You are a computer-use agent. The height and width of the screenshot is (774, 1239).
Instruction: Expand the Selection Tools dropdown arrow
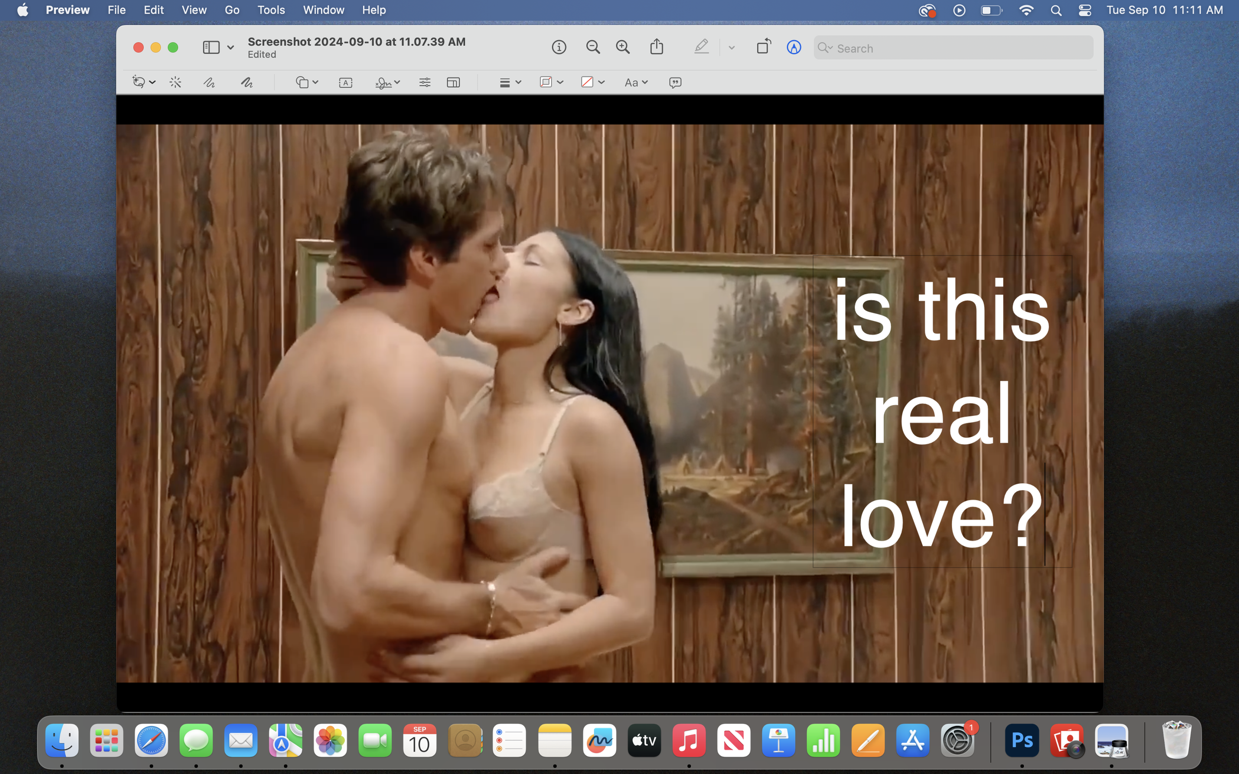point(153,82)
